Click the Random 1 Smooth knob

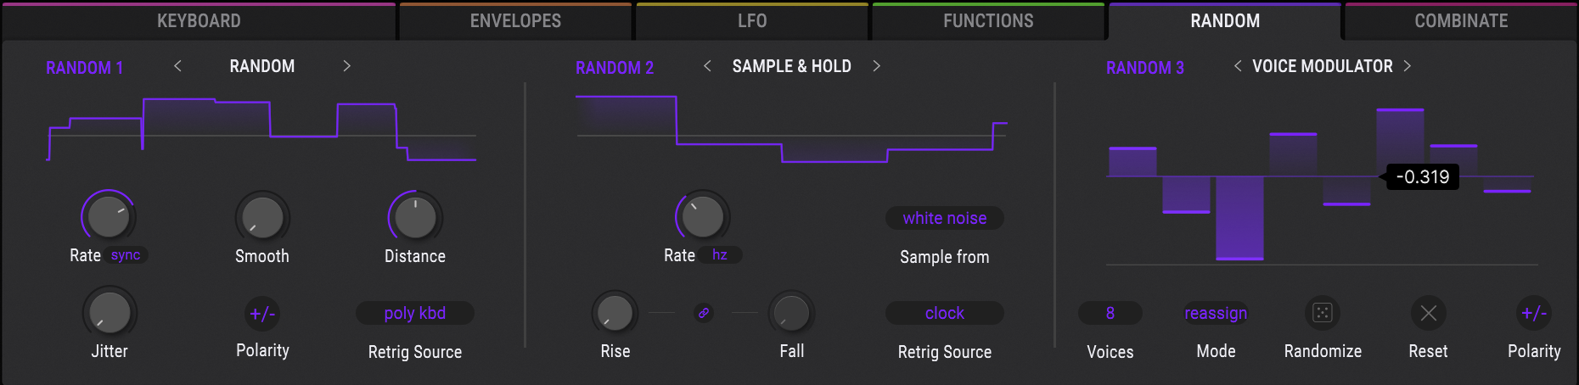click(262, 217)
